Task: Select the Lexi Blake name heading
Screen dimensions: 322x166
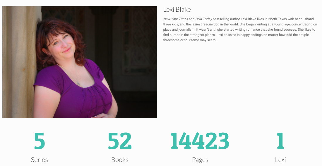Action: pos(177,9)
